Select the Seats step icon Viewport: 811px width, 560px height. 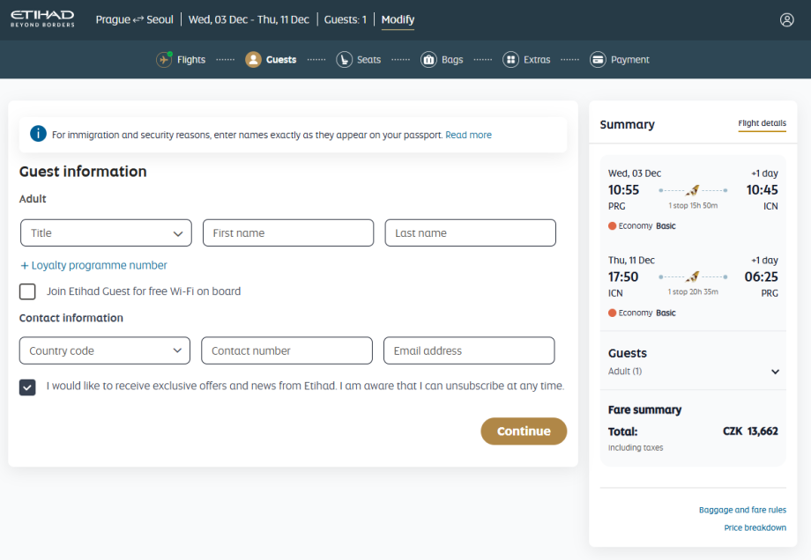coord(344,60)
